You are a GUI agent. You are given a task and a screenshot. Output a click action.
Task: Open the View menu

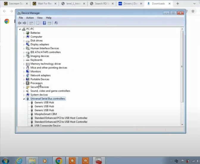point(40,18)
